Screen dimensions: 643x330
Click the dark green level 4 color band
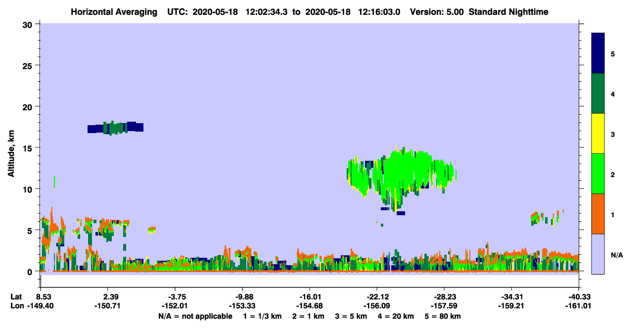point(598,93)
